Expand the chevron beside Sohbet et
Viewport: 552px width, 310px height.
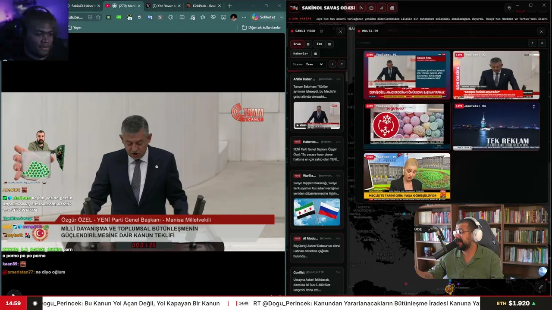282,17
